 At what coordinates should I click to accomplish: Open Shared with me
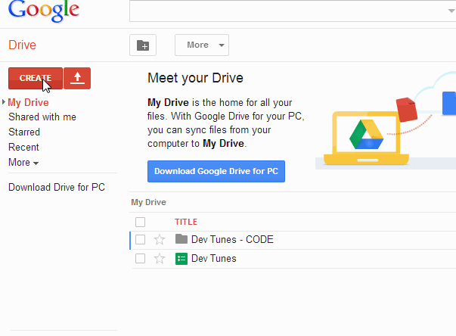click(x=42, y=117)
